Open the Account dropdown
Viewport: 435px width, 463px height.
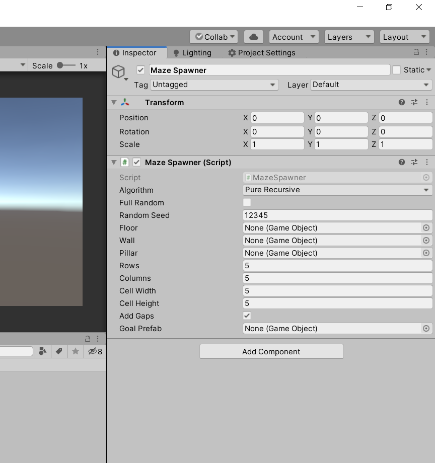294,37
